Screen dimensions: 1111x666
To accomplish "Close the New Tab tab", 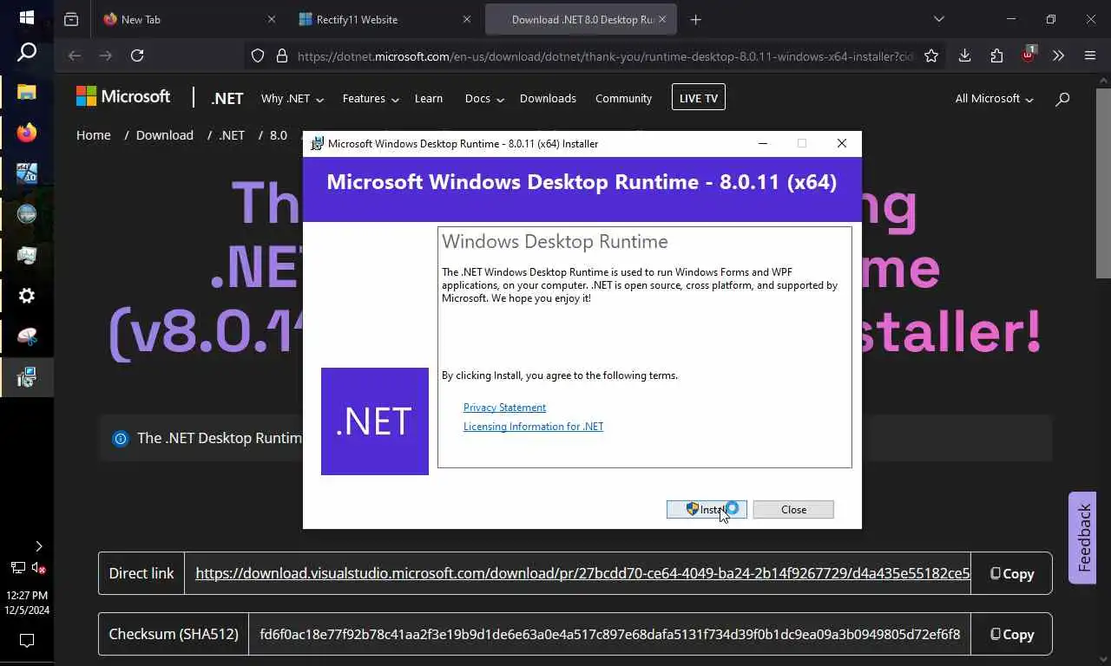I will pyautogui.click(x=272, y=19).
